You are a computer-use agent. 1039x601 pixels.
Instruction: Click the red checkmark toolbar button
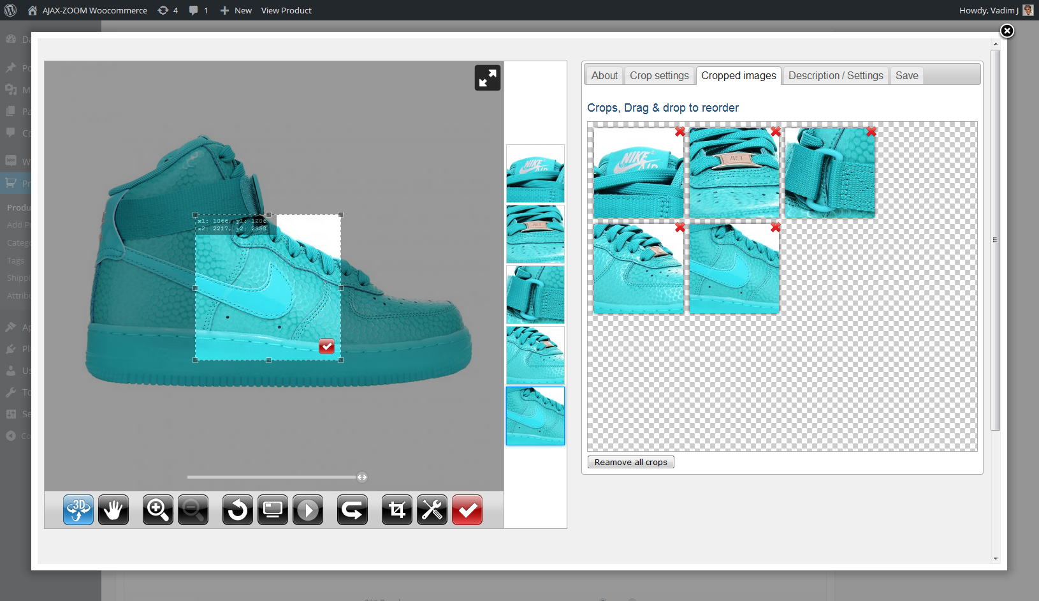[467, 510]
